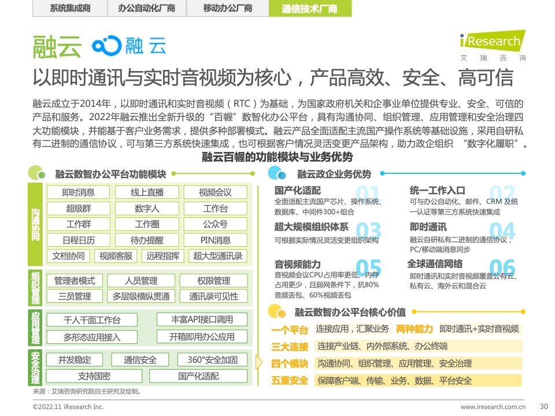Click the 国产化适配 box under 安全治理
This screenshot has width=555, height=416.
198,376
